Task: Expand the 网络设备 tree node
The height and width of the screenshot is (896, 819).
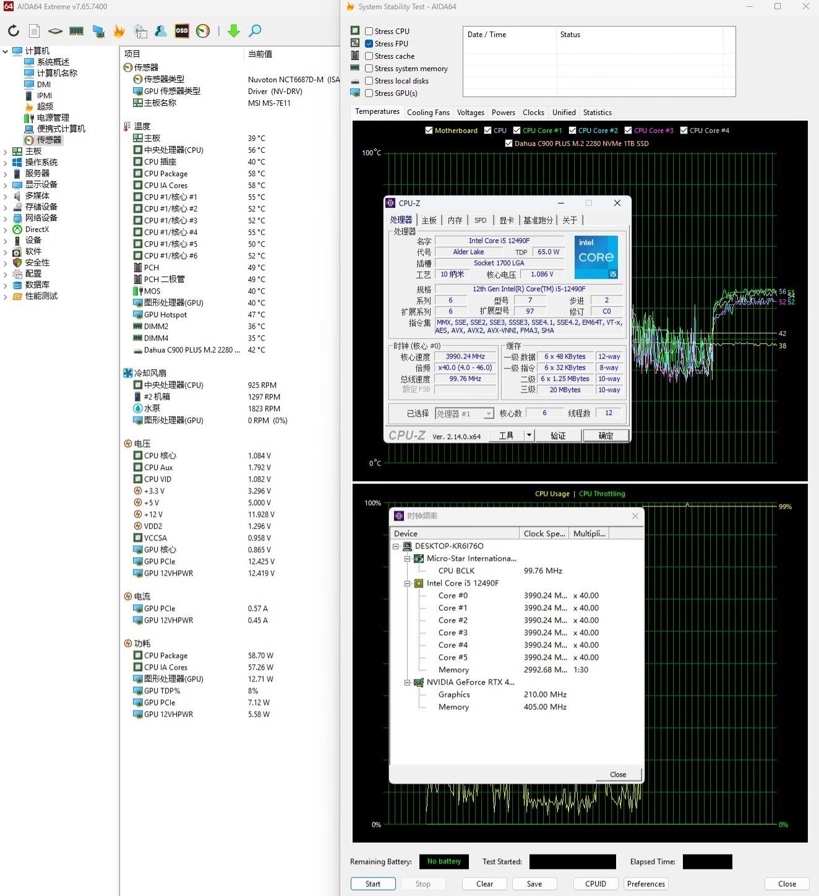Action: (6, 218)
